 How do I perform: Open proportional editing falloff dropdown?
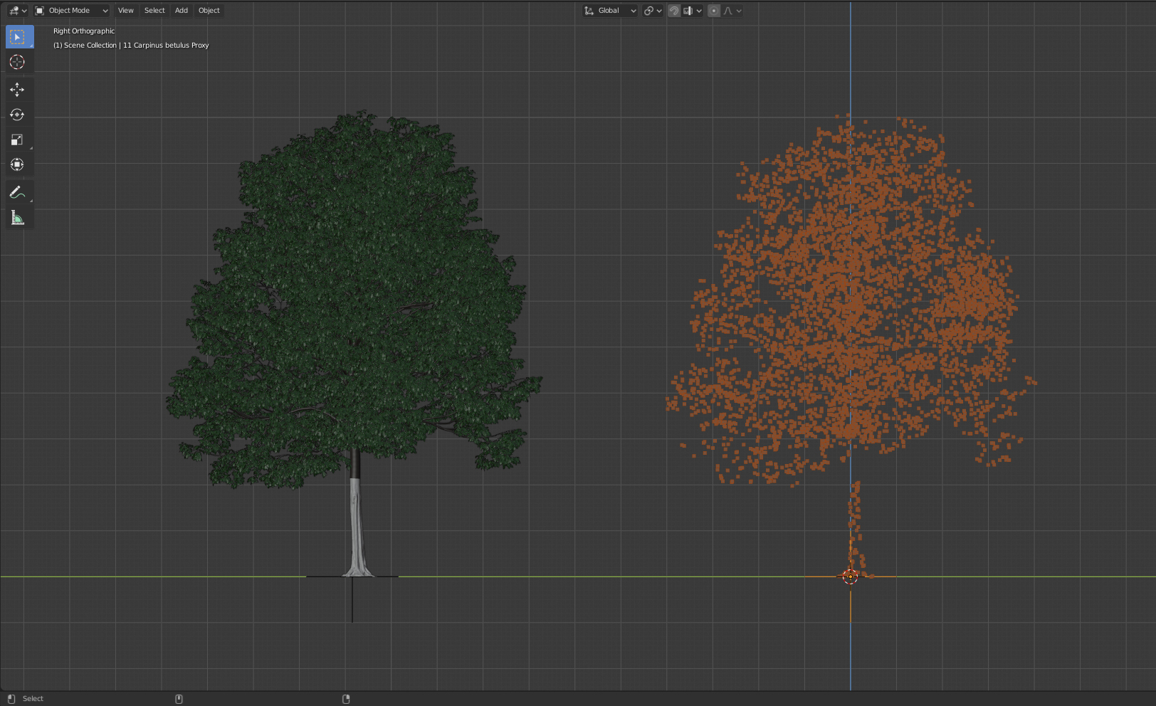point(732,11)
